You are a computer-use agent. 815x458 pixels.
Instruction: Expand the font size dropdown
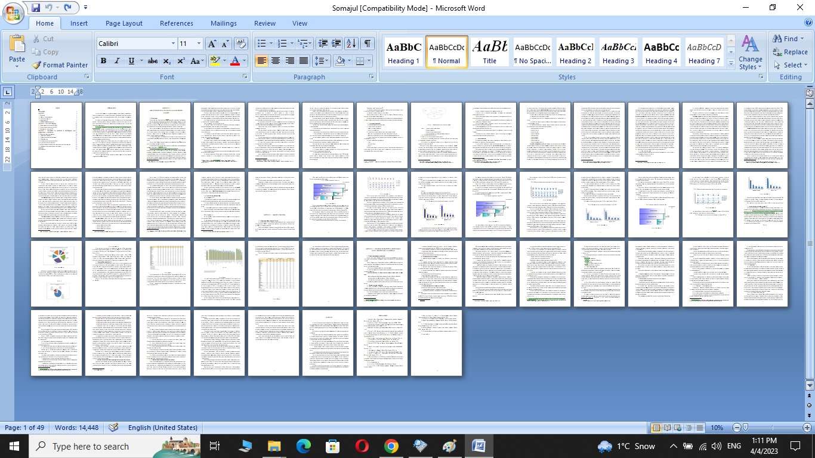199,44
